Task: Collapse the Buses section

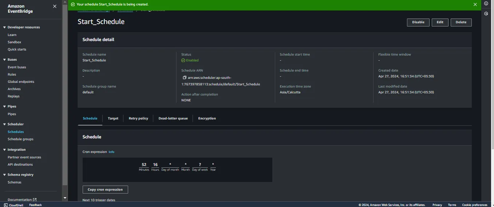Action: pyautogui.click(x=4, y=60)
